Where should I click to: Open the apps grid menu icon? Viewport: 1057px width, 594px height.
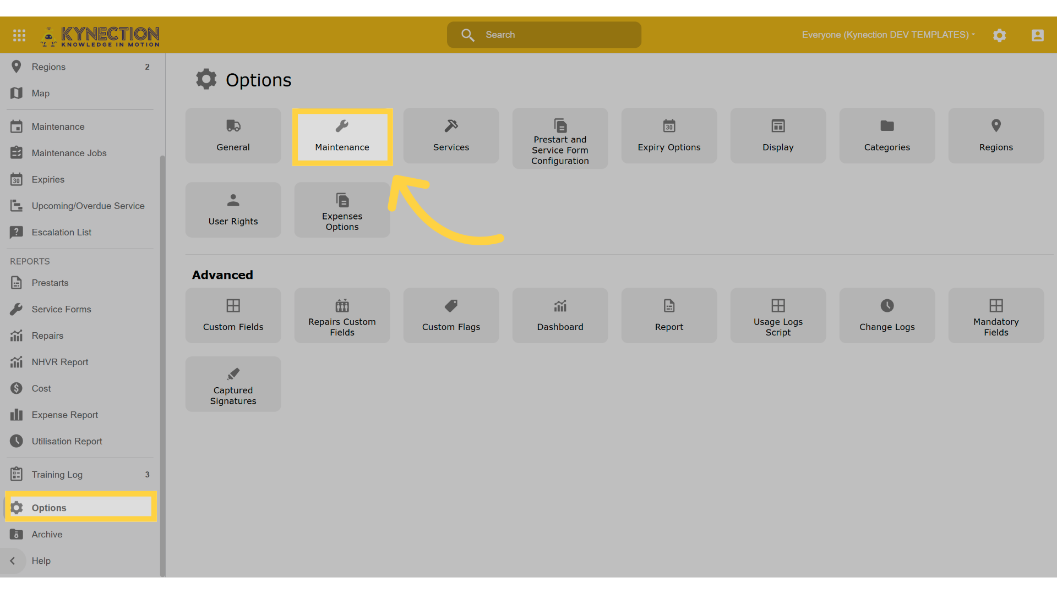(19, 35)
